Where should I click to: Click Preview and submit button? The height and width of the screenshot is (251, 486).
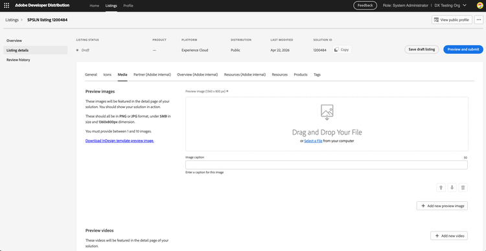pyautogui.click(x=463, y=50)
